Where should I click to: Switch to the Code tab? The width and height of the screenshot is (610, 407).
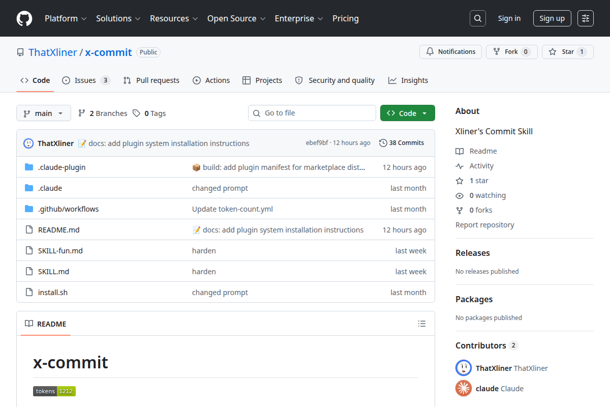coord(35,80)
